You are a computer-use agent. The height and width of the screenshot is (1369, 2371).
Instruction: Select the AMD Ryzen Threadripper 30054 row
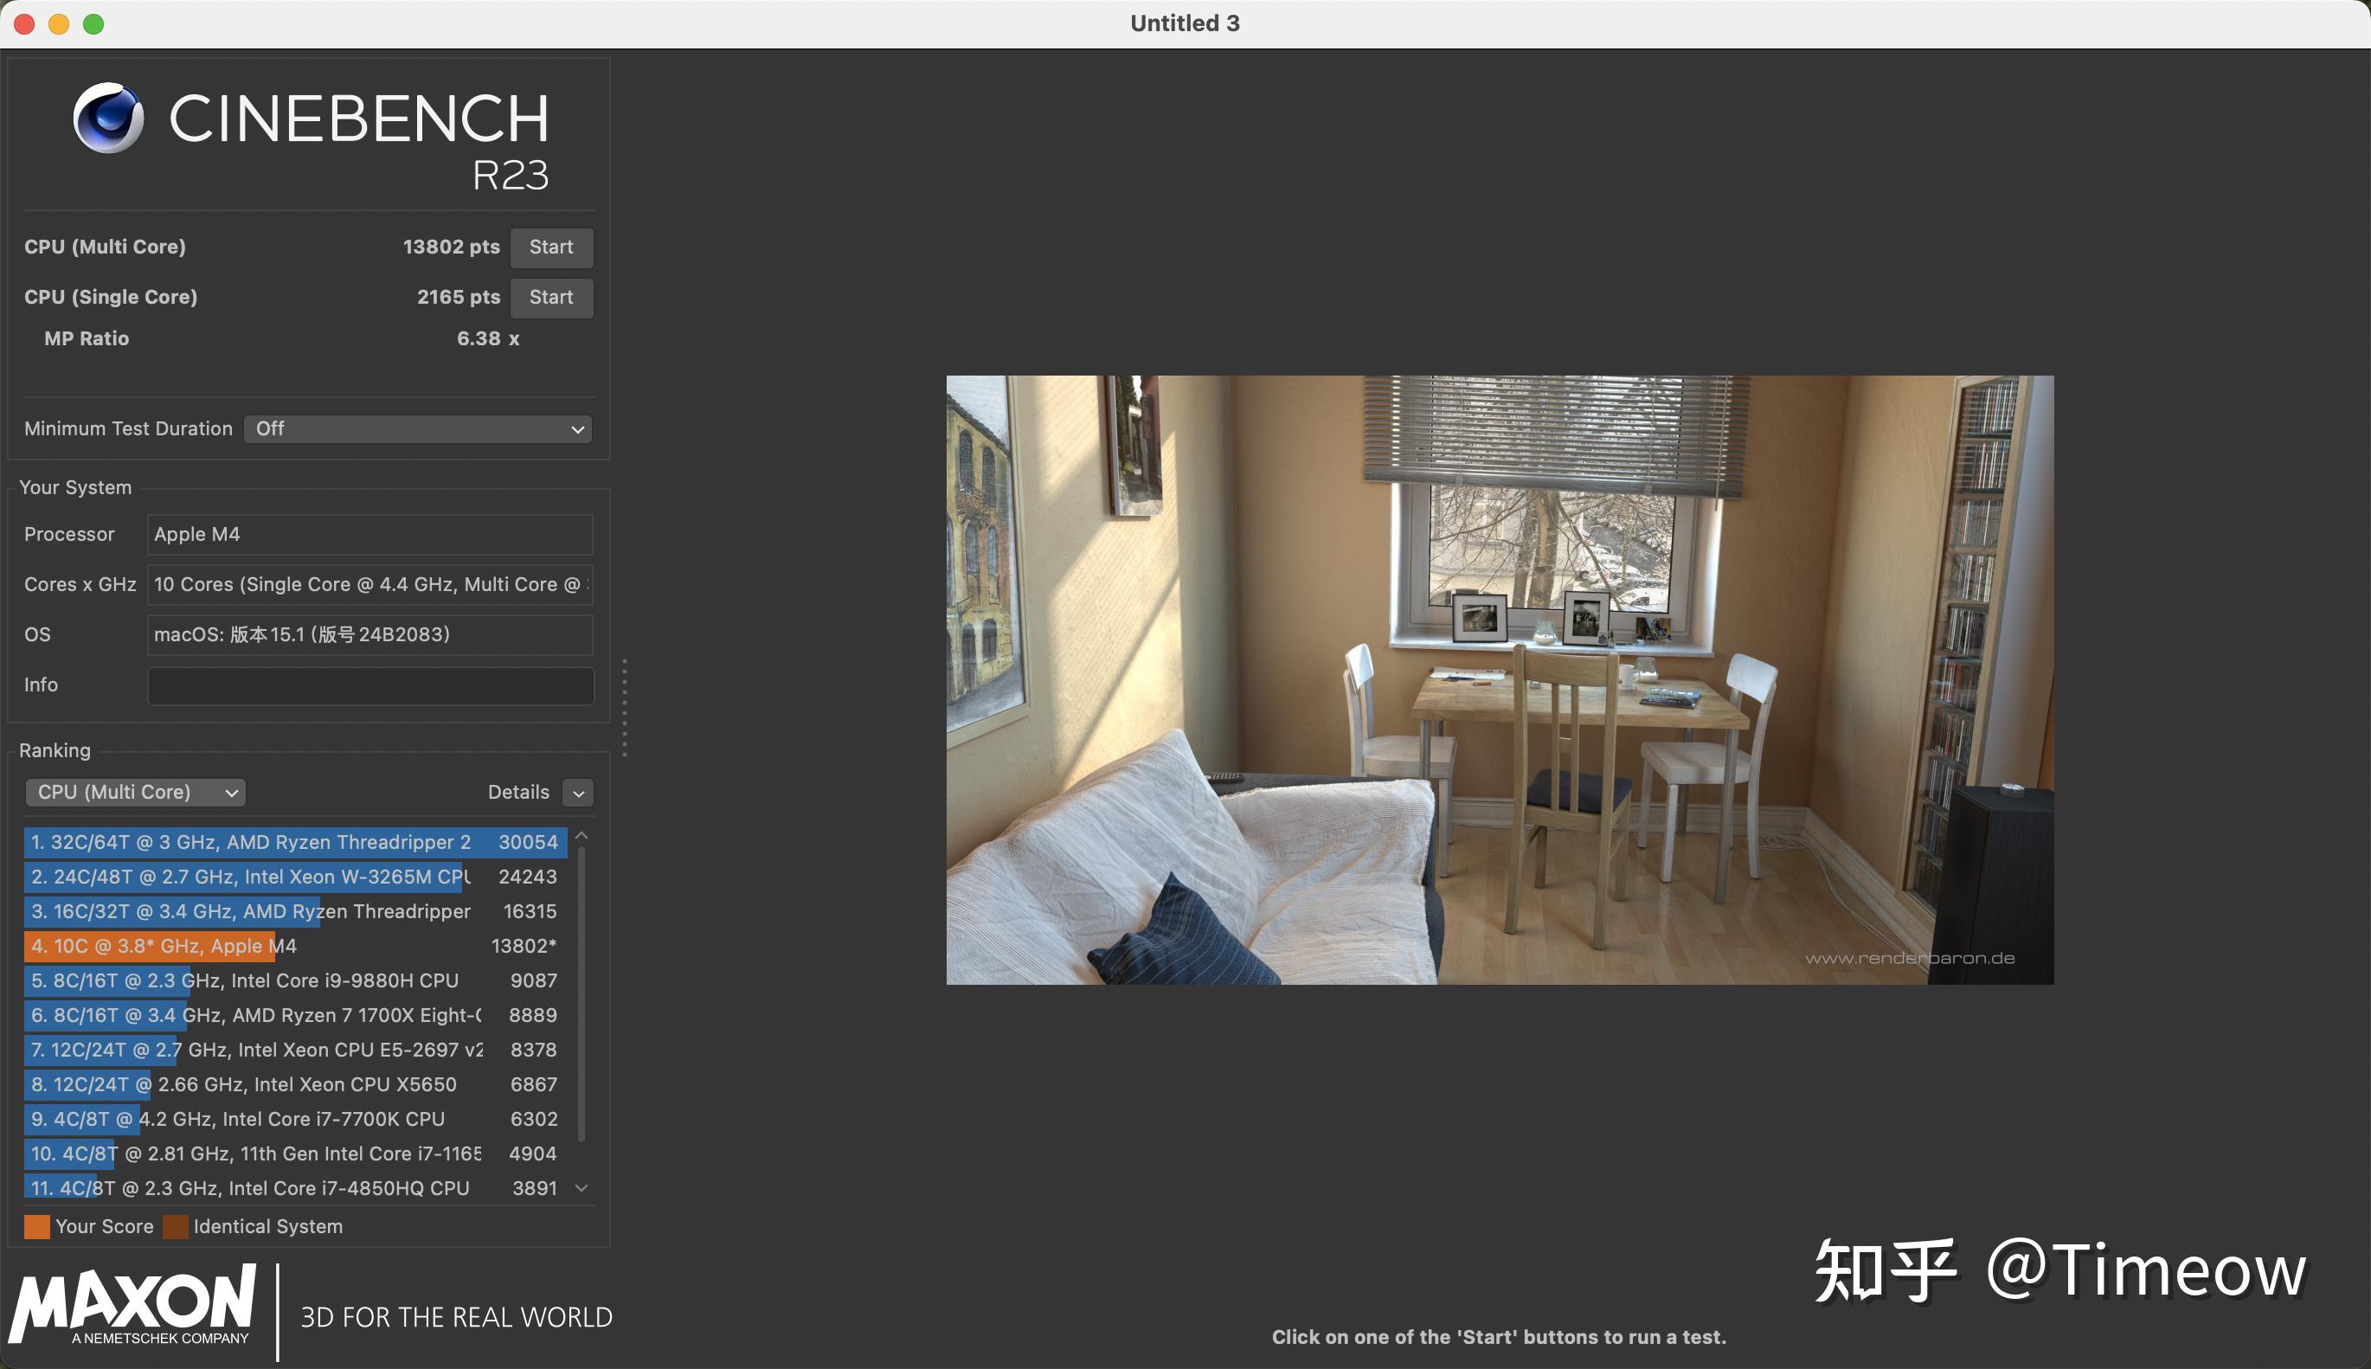click(296, 841)
